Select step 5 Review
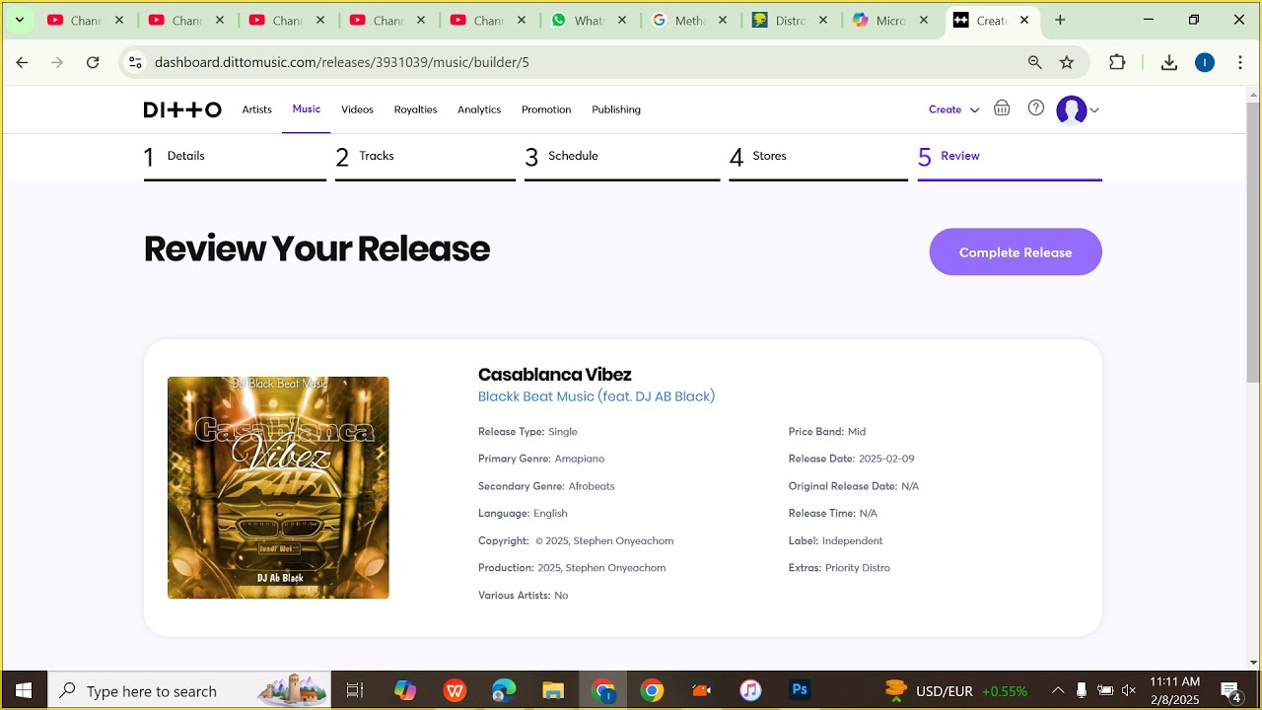This screenshot has width=1262, height=710. (1010, 158)
